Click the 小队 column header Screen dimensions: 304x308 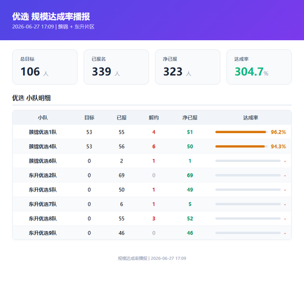click(x=43, y=118)
